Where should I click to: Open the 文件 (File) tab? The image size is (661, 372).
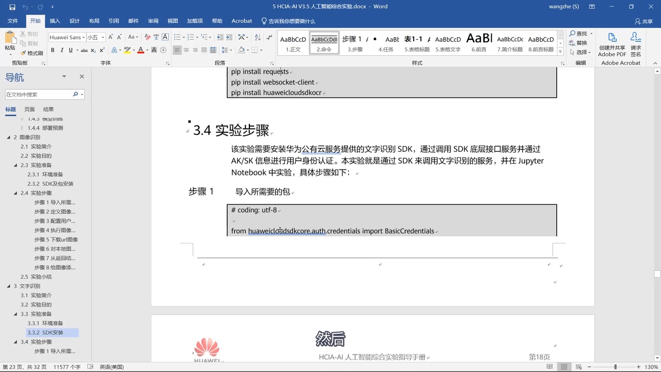tap(13, 21)
